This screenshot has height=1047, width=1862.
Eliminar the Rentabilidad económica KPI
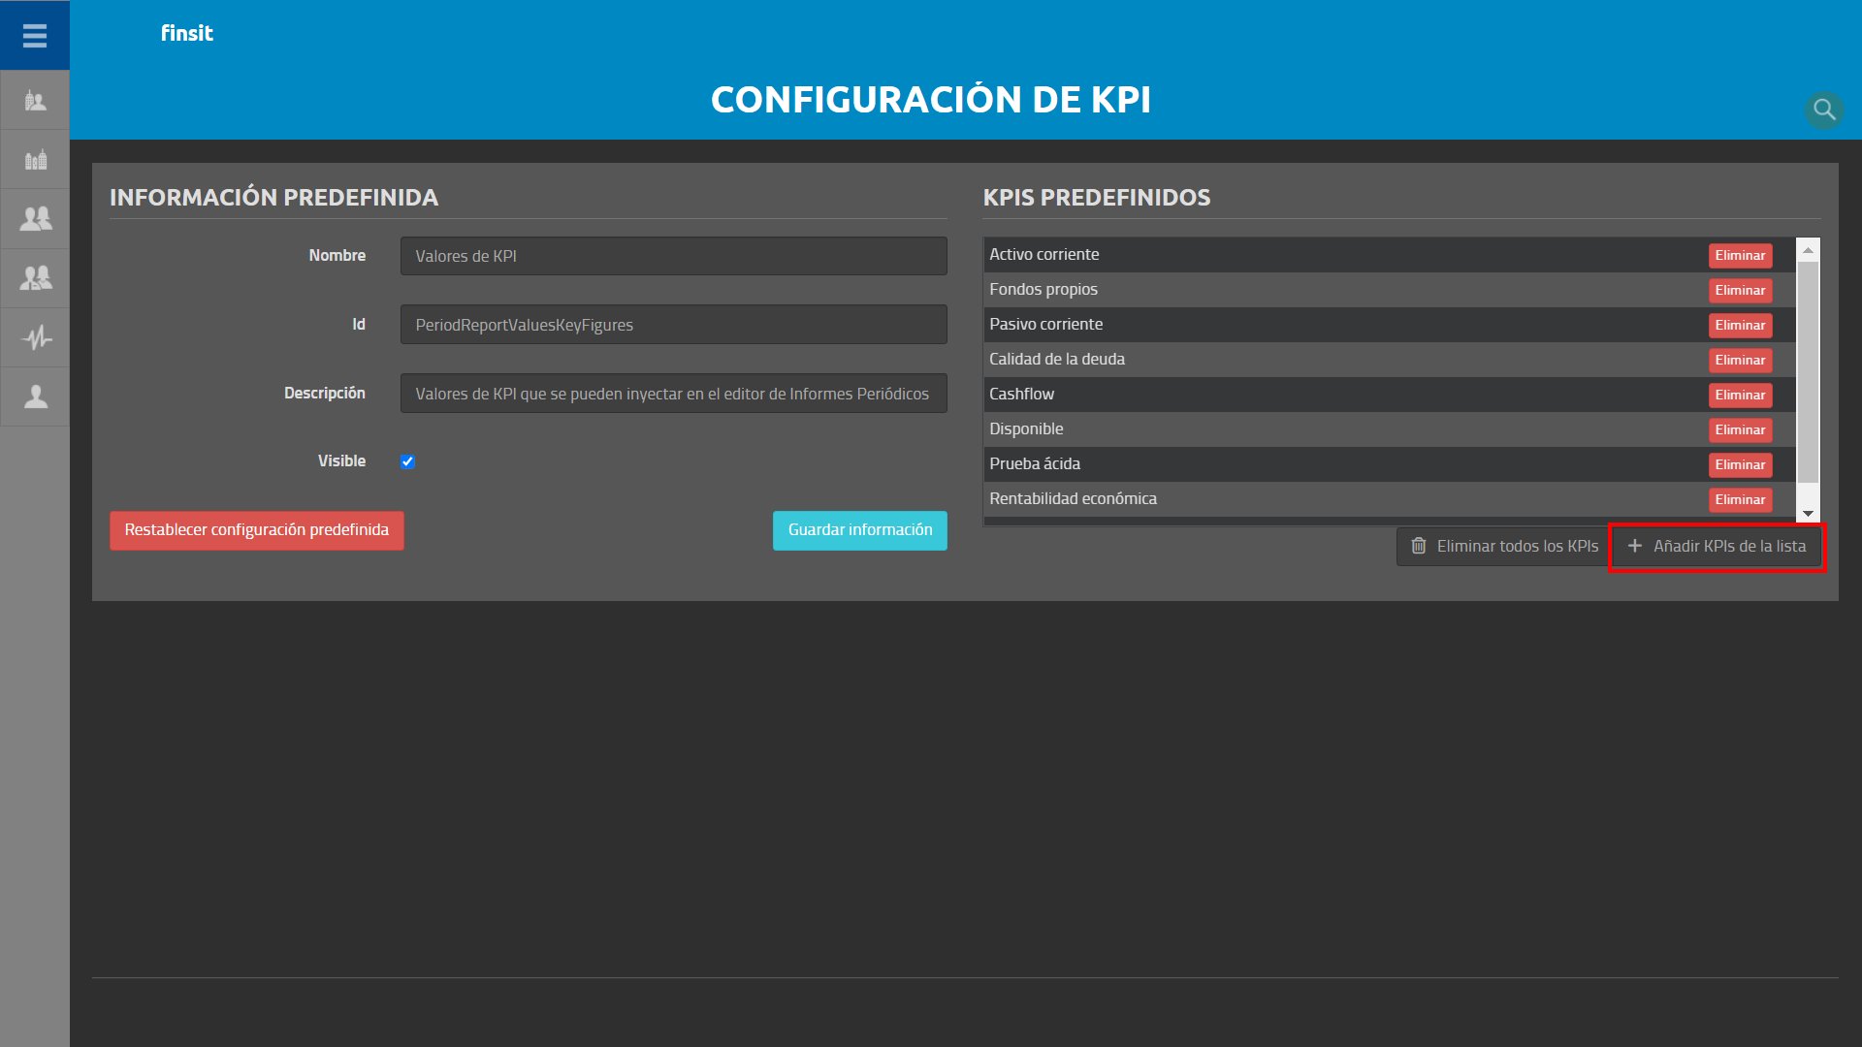(x=1740, y=499)
